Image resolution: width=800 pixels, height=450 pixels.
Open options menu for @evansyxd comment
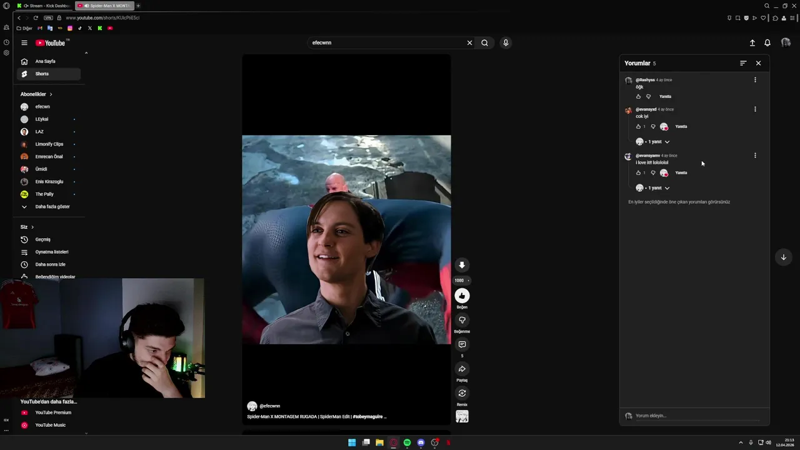pos(755,109)
